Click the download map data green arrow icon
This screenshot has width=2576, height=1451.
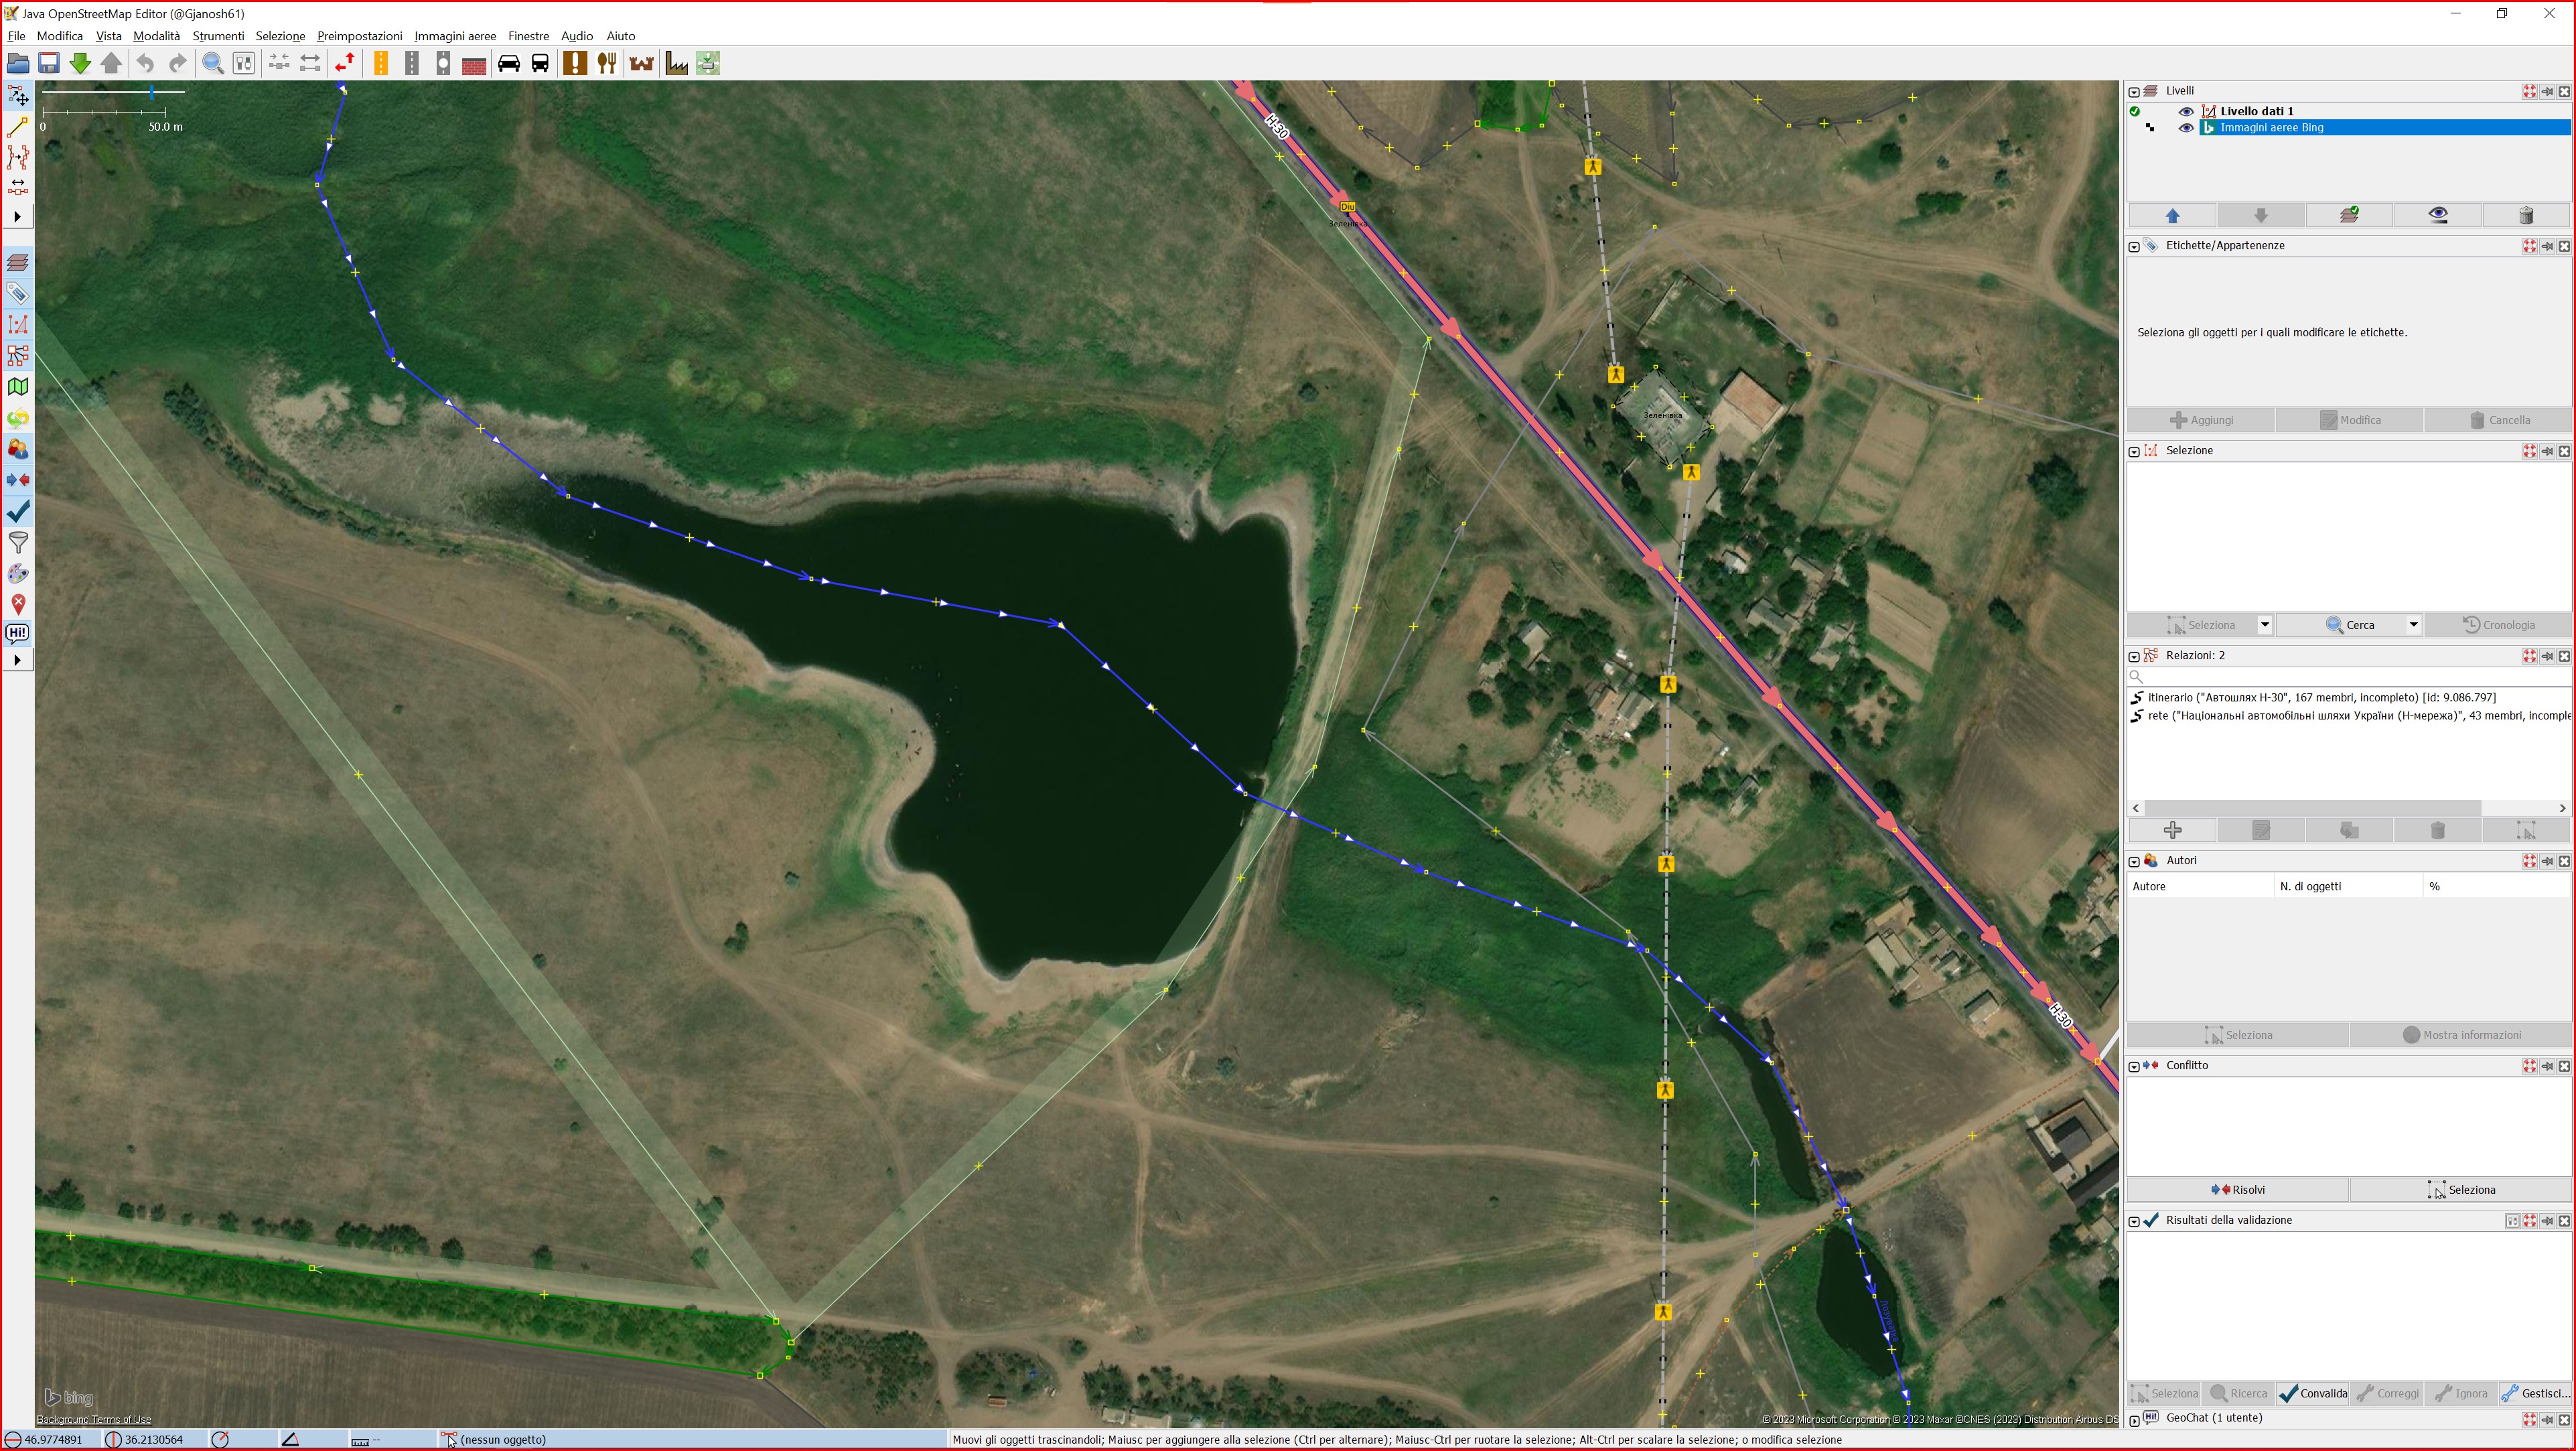(x=80, y=64)
